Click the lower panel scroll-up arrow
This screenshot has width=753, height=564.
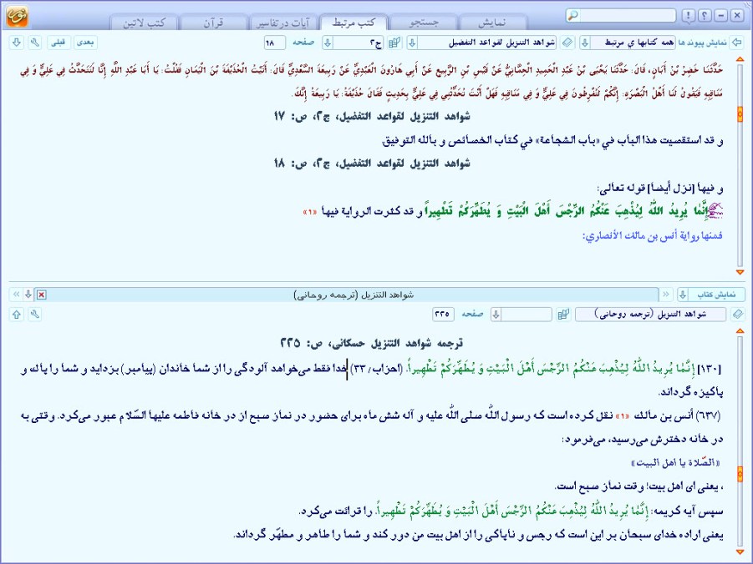coord(740,331)
